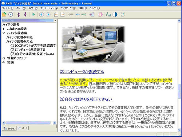
Task: Open a book with the folder icon
Action: 4,15
